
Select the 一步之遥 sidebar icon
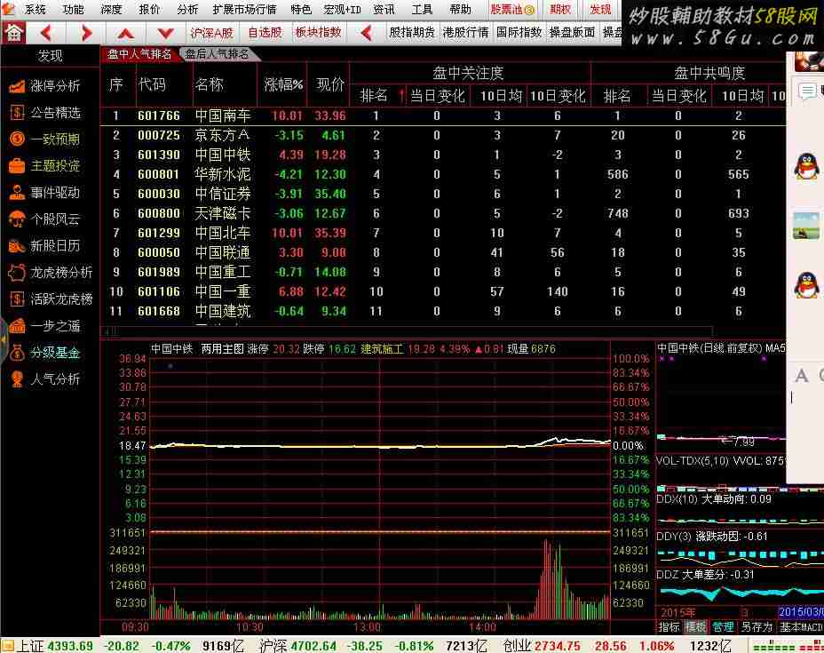pos(17,326)
